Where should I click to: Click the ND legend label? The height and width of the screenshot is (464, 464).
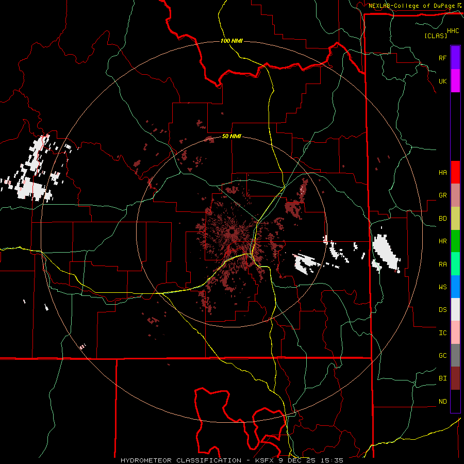coord(442,402)
